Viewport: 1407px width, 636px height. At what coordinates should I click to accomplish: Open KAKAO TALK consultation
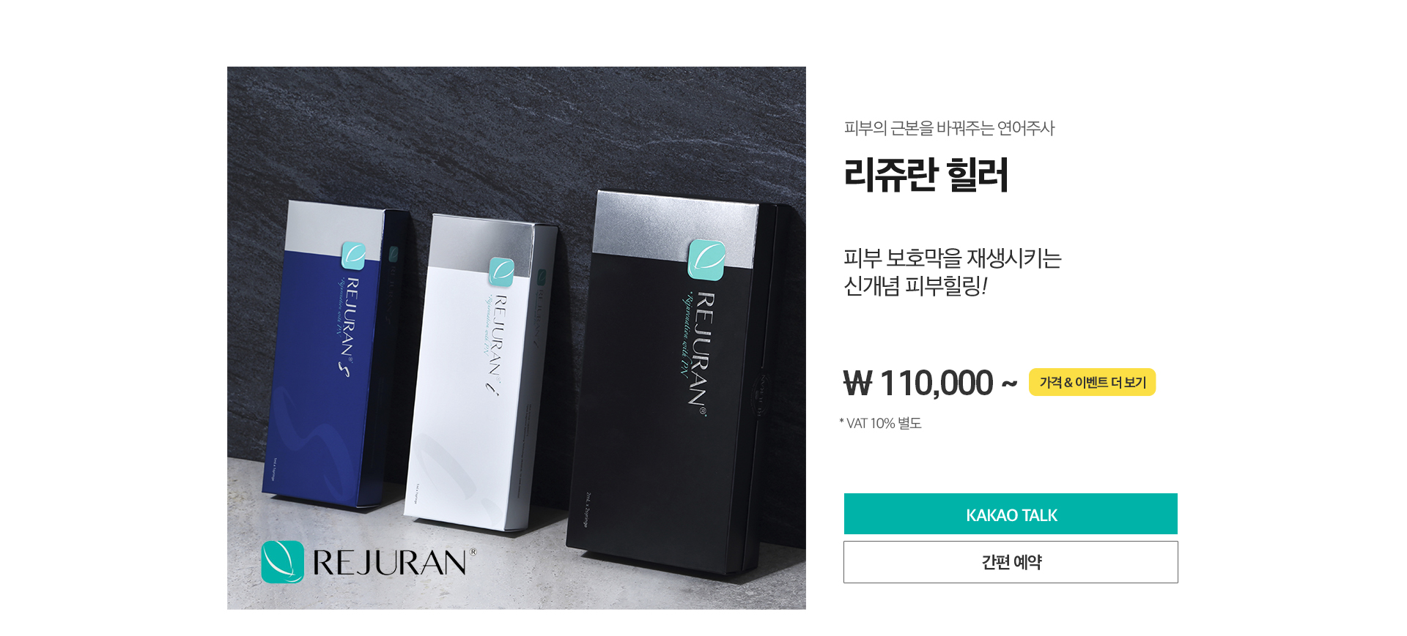(x=1011, y=514)
